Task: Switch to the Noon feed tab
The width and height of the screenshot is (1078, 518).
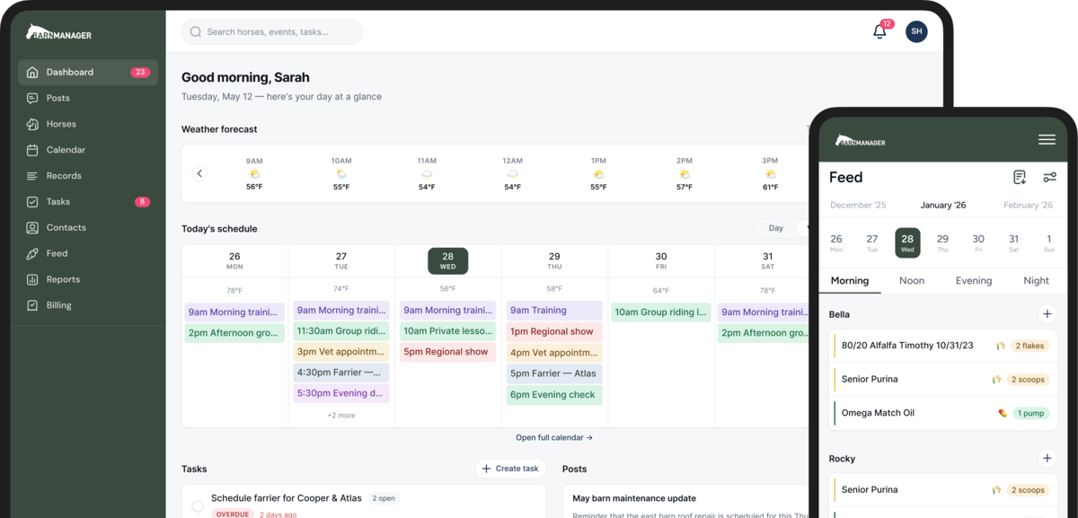Action: point(912,281)
